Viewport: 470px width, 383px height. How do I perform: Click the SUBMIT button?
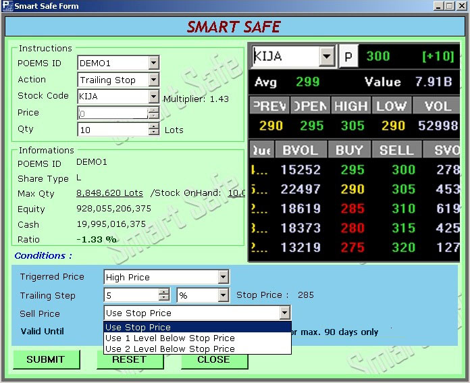coord(46,359)
